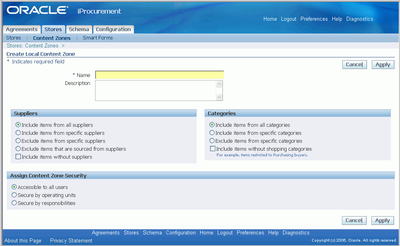The image size is (400, 246).
Task: Open the Configuration tab
Action: (113, 30)
